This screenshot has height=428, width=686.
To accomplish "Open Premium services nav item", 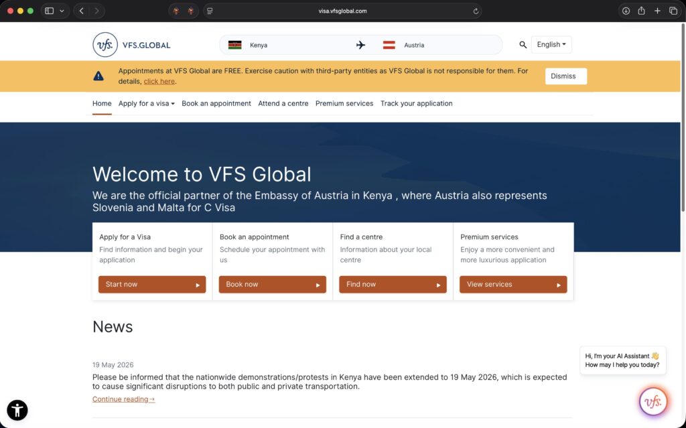I will click(344, 104).
